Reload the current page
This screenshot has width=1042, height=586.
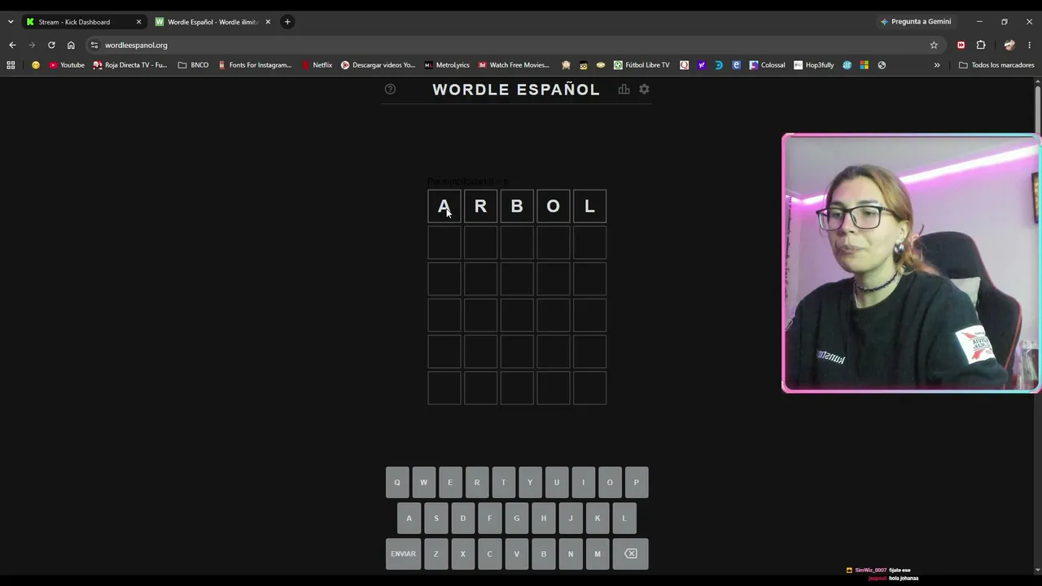tap(51, 45)
